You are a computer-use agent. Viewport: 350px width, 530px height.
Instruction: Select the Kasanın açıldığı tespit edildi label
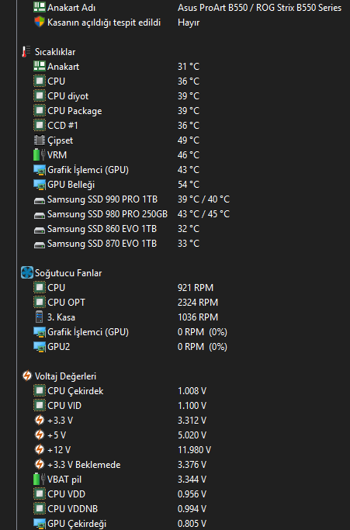point(104,23)
